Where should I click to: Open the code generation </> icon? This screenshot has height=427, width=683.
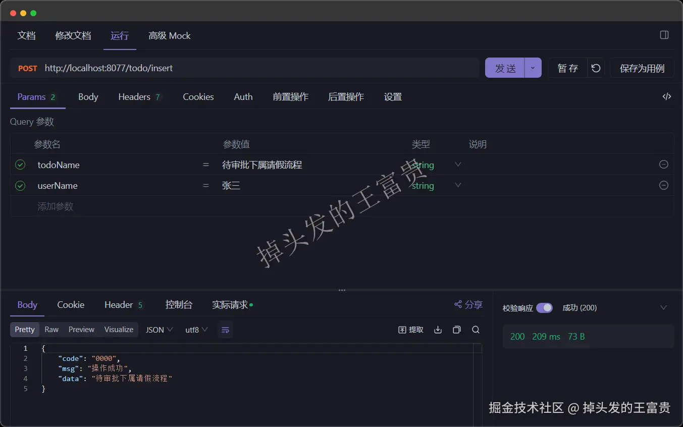pos(667,96)
